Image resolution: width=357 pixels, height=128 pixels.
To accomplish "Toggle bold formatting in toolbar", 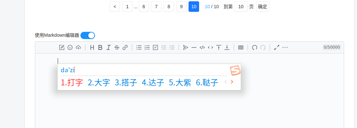I will coord(100,48).
